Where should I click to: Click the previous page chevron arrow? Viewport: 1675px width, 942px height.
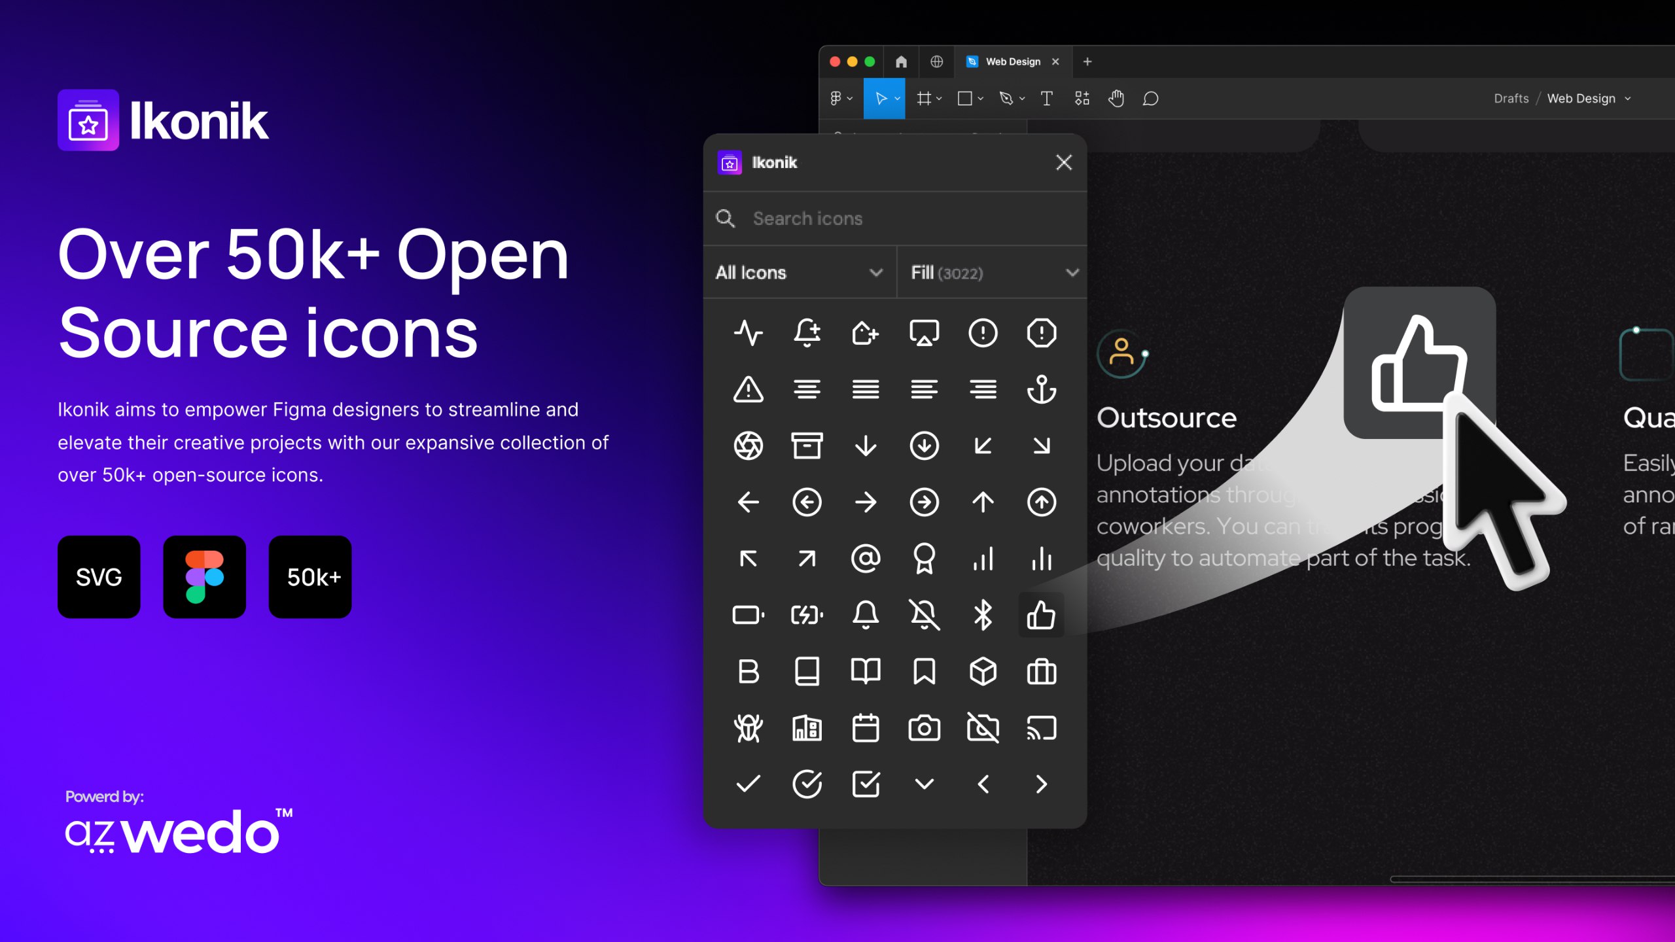(983, 783)
